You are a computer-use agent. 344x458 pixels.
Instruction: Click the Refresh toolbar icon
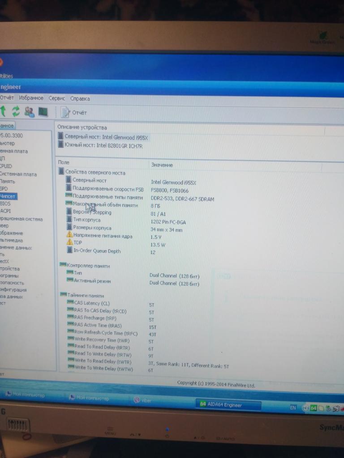16,111
